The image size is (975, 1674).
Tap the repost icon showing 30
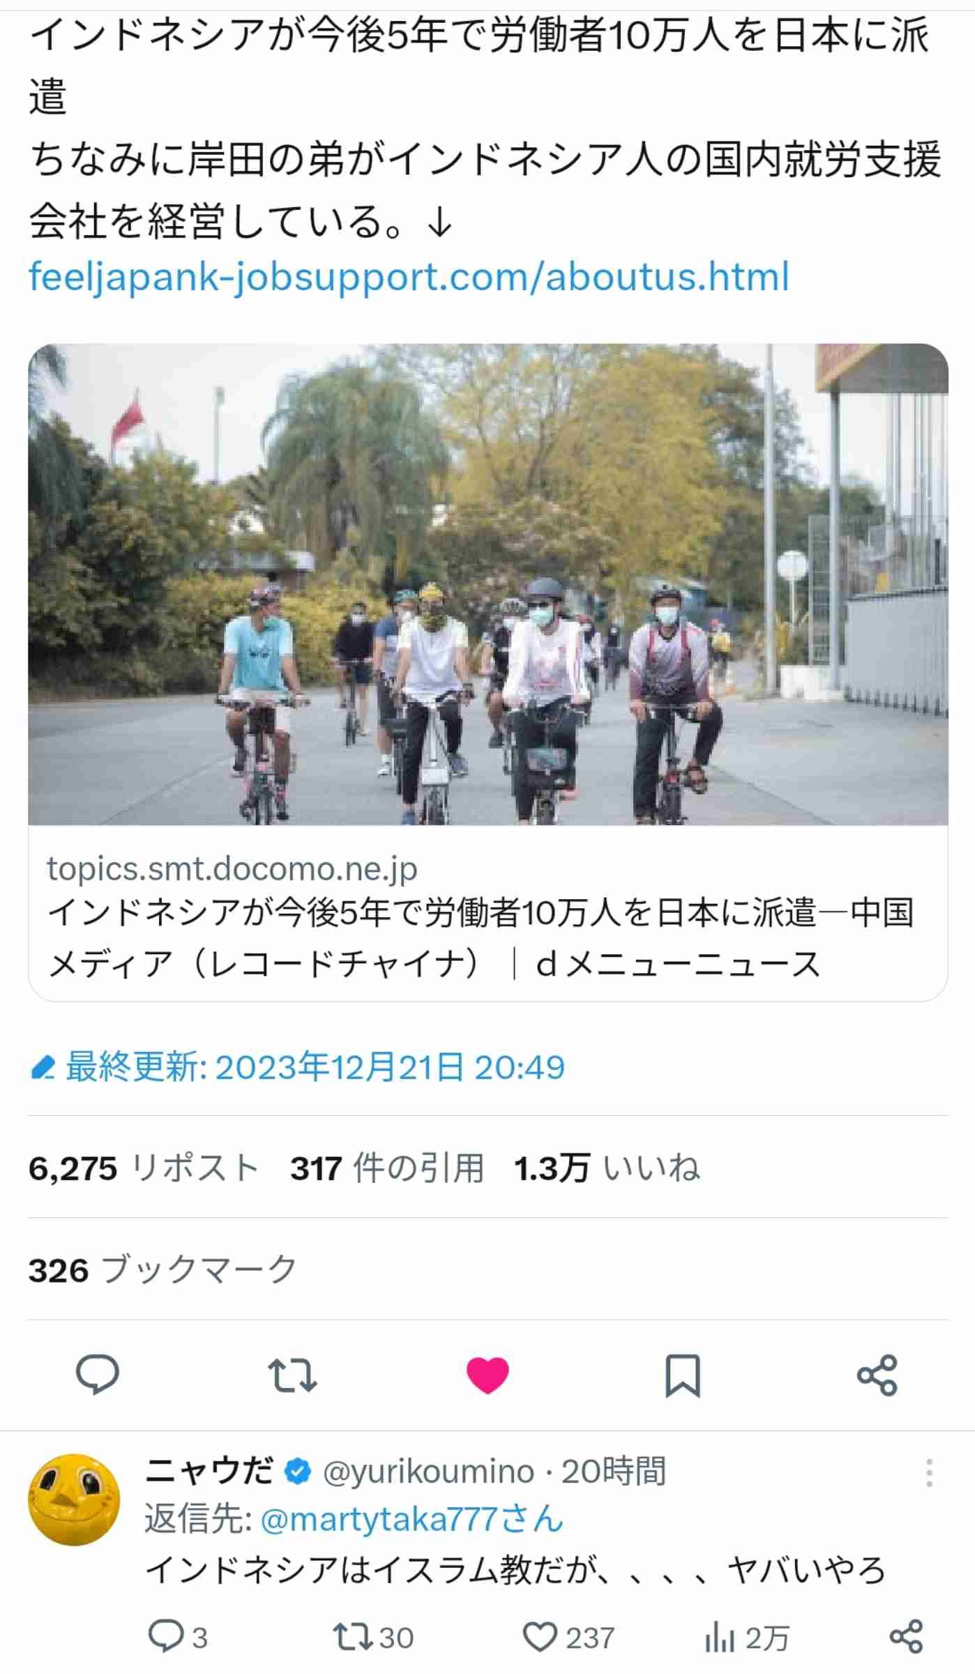pos(373,1637)
